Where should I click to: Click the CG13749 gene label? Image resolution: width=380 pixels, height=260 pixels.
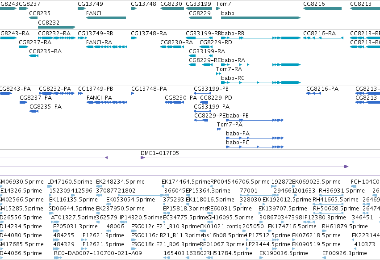90,4
